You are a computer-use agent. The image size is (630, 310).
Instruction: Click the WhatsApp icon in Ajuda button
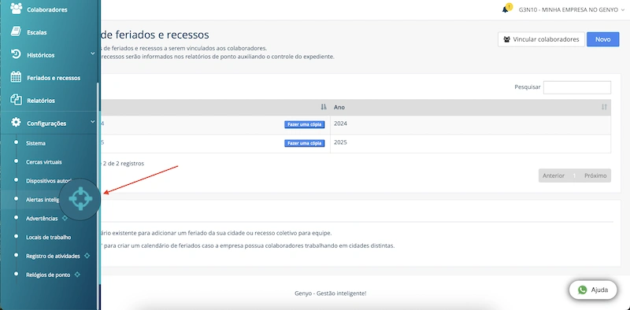(x=582, y=290)
